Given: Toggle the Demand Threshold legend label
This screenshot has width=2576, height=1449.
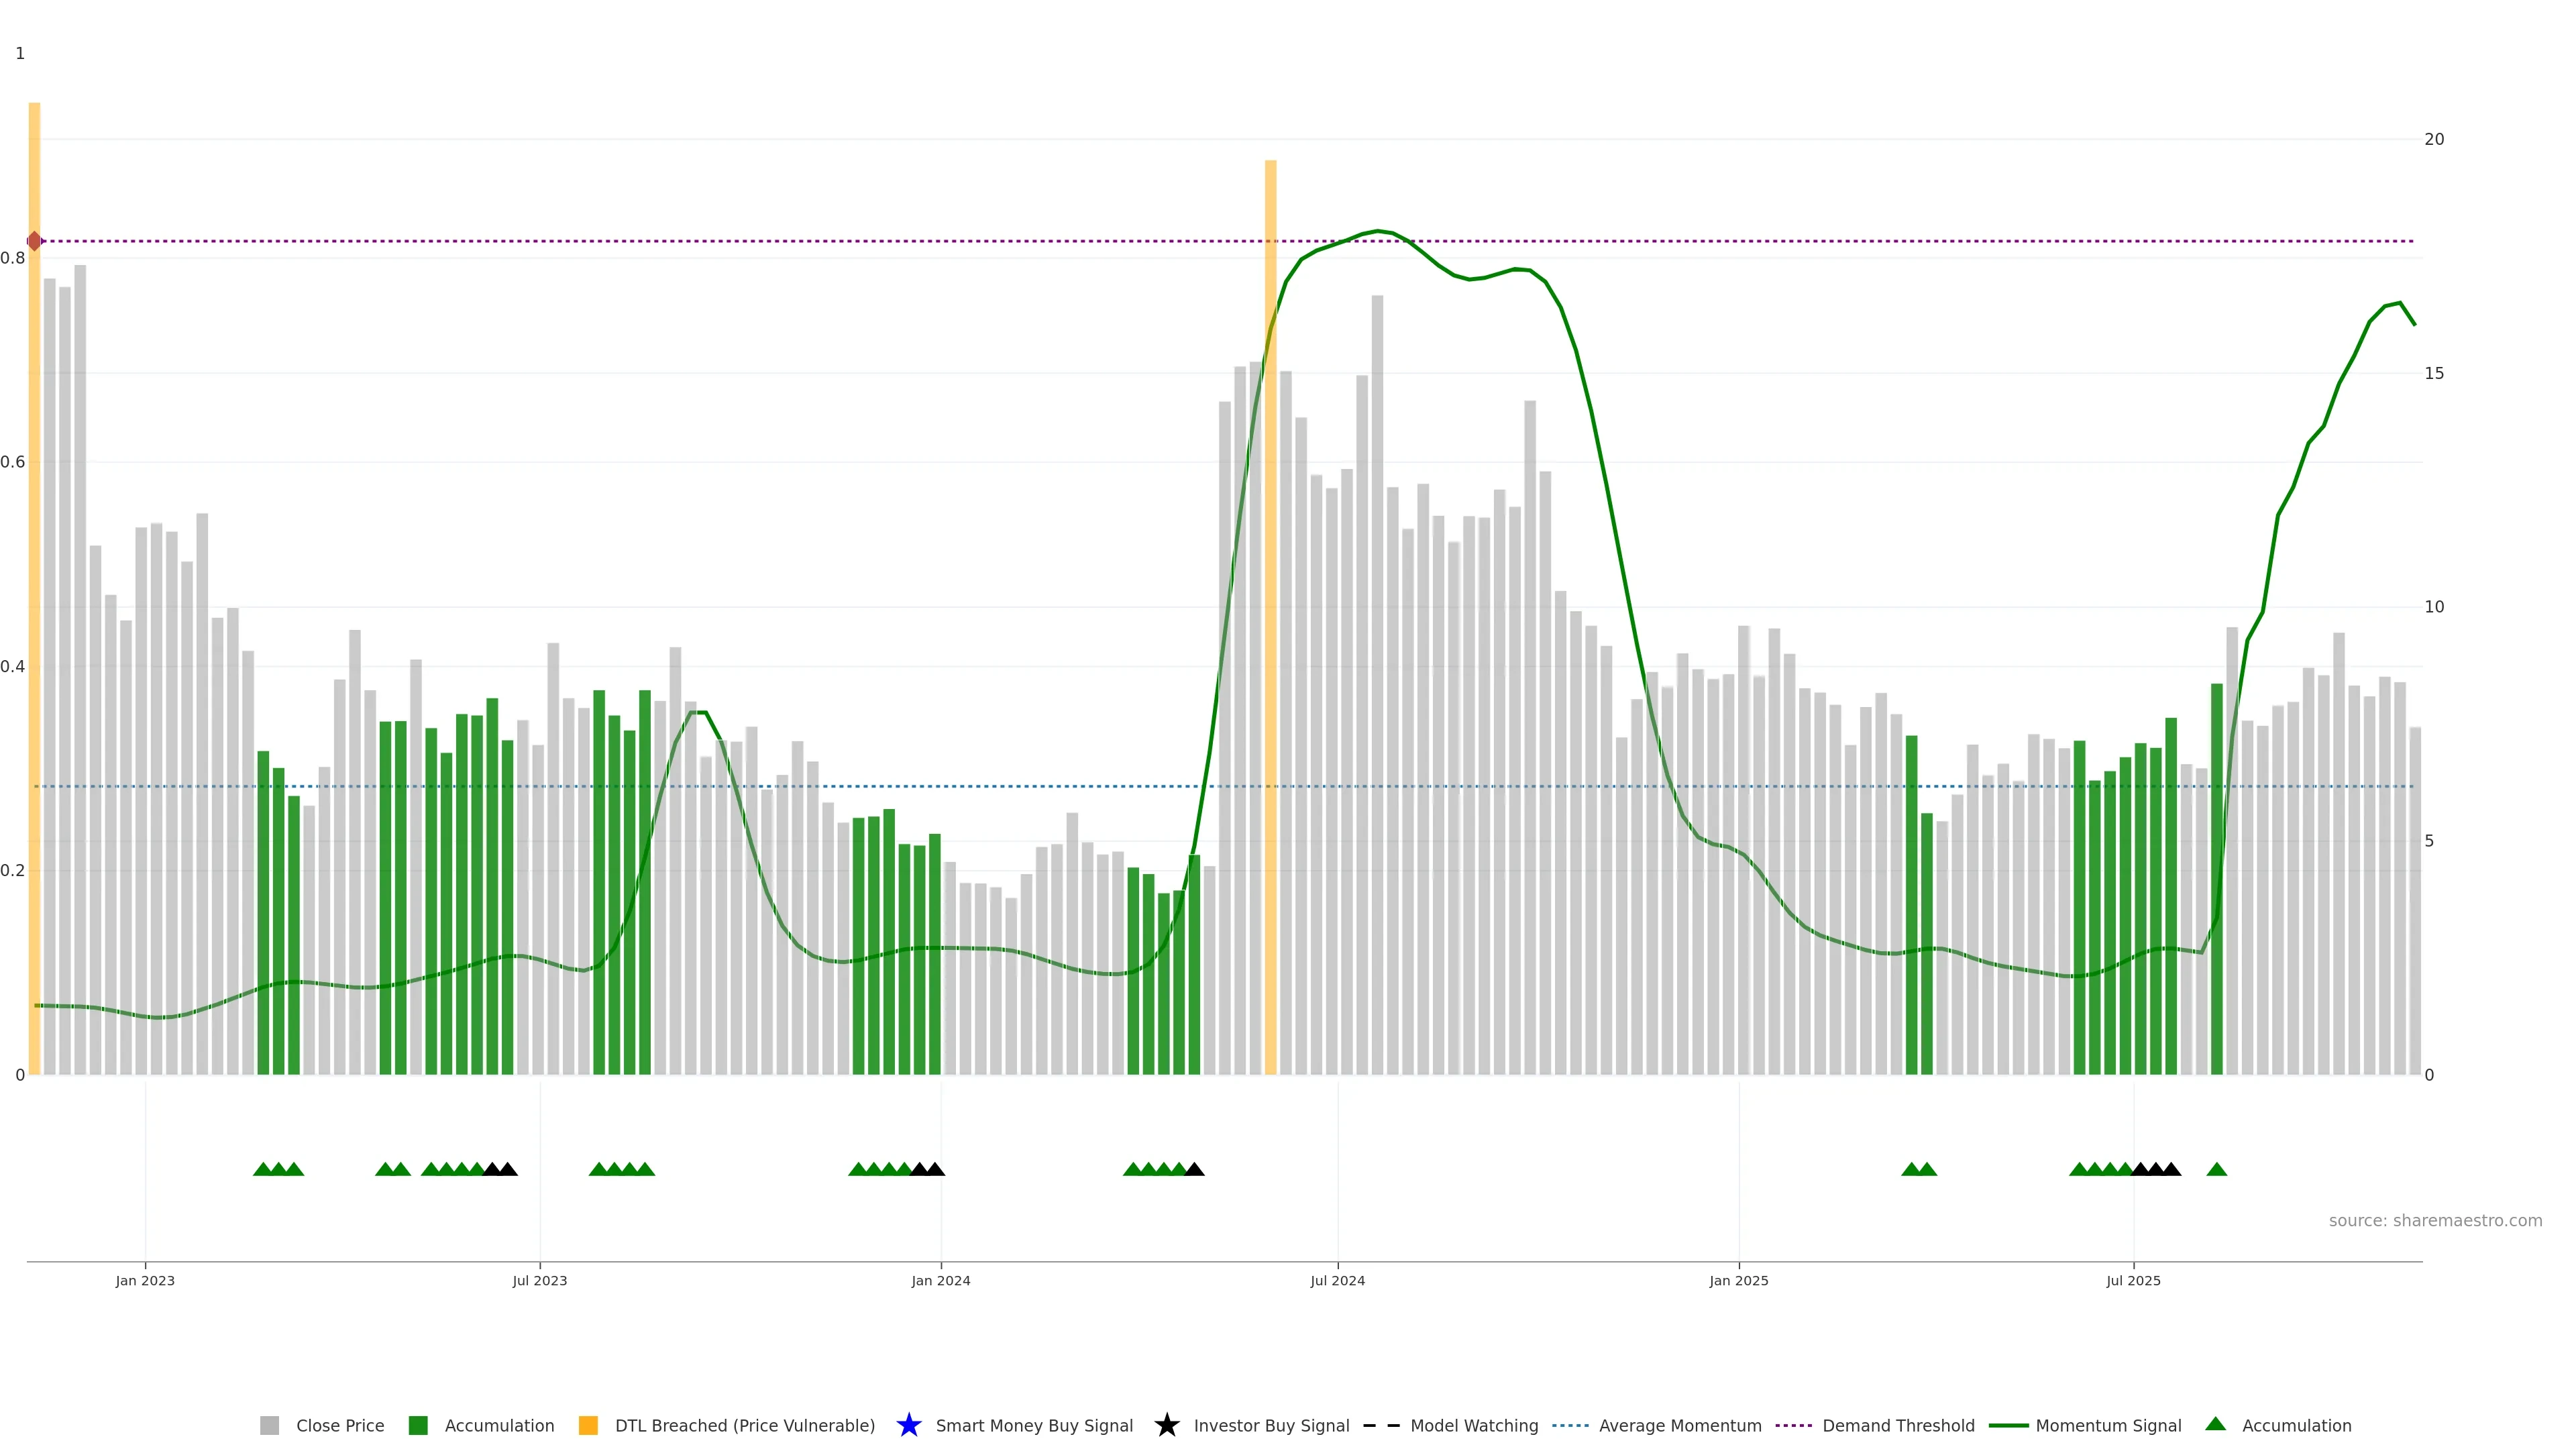Looking at the screenshot, I should pyautogui.click(x=1898, y=1425).
